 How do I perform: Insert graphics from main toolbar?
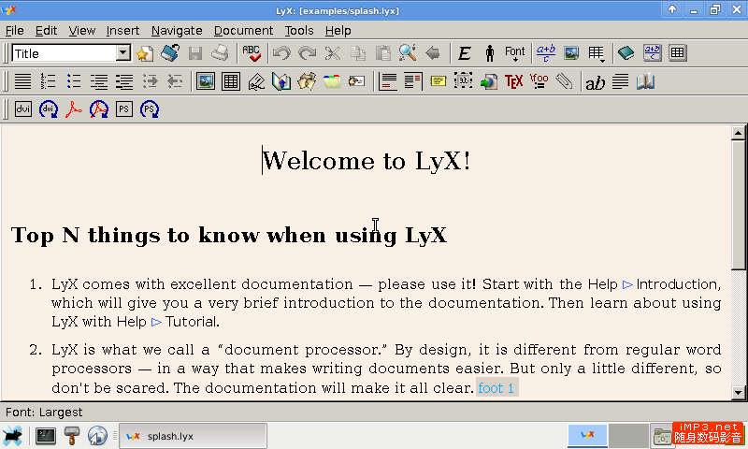pos(571,53)
